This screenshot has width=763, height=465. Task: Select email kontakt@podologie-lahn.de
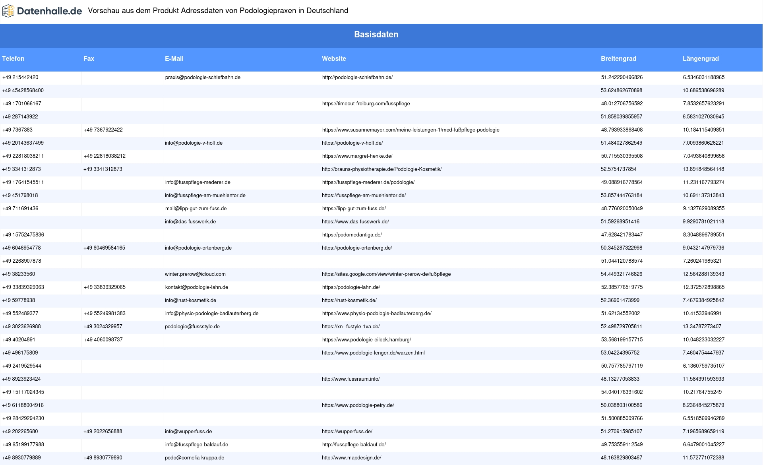point(197,287)
